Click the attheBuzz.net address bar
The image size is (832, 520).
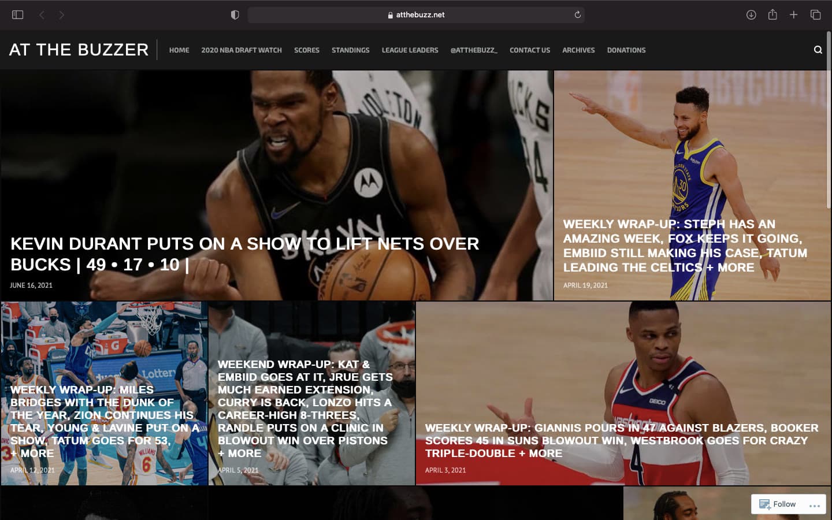pyautogui.click(x=416, y=15)
